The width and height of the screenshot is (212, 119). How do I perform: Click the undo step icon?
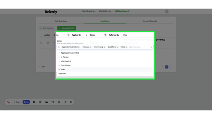[x=53, y=102]
